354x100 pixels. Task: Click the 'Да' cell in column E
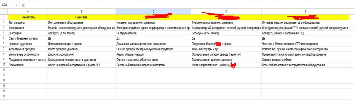pyautogui.click(x=305, y=38)
